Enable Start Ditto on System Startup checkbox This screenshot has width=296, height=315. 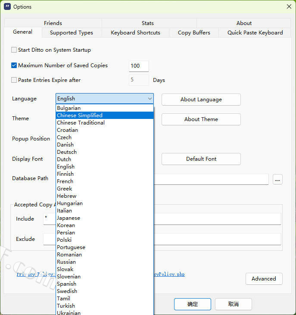tap(14, 50)
